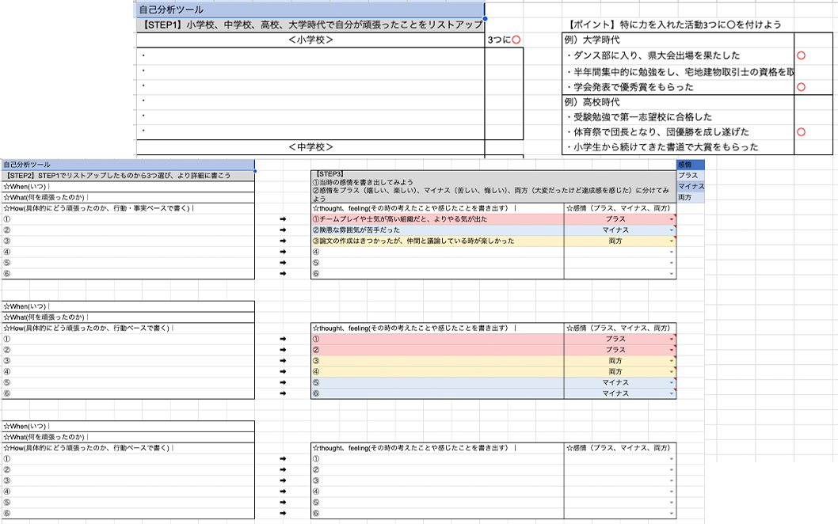Select the ＜小学校＞ section header cell
Viewport: 838px width, 524px height.
pos(310,40)
